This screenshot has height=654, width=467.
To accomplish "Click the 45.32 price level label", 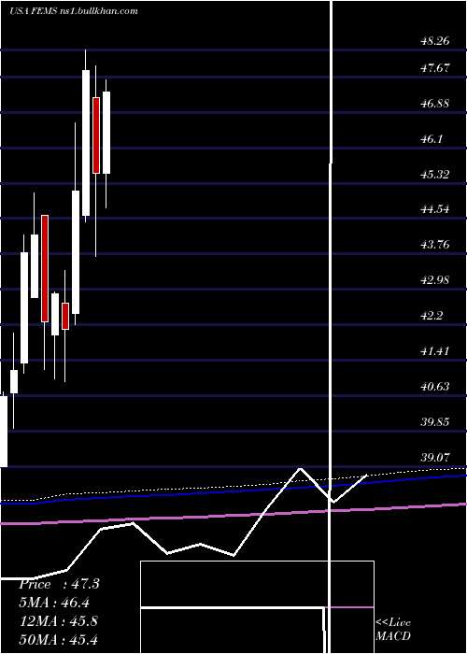I will click(435, 175).
